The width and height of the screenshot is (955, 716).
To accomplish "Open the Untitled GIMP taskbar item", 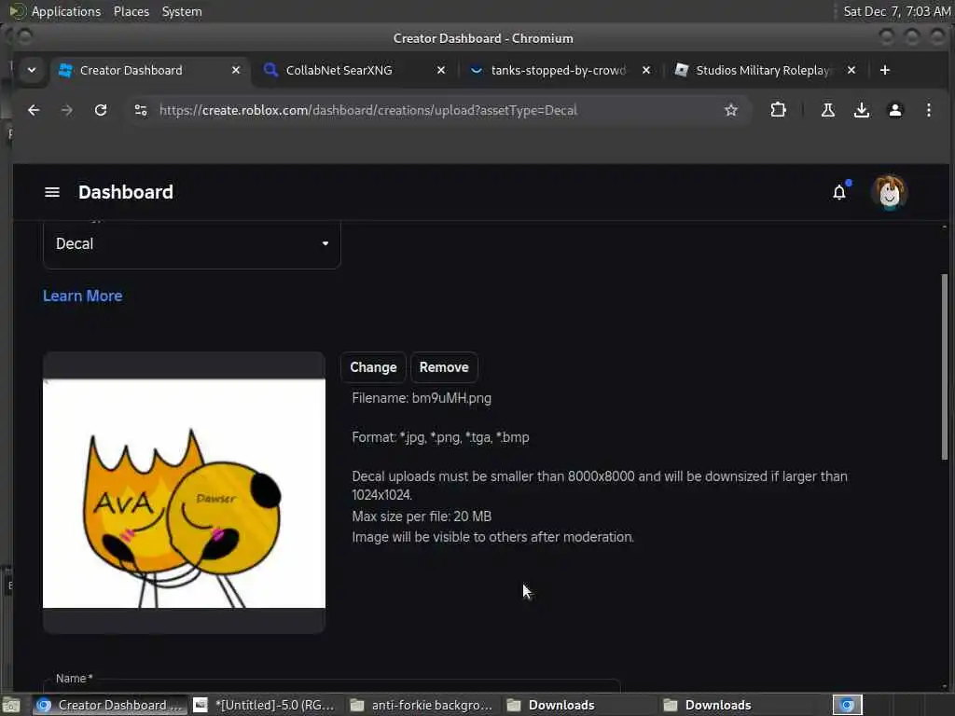I will (x=264, y=705).
